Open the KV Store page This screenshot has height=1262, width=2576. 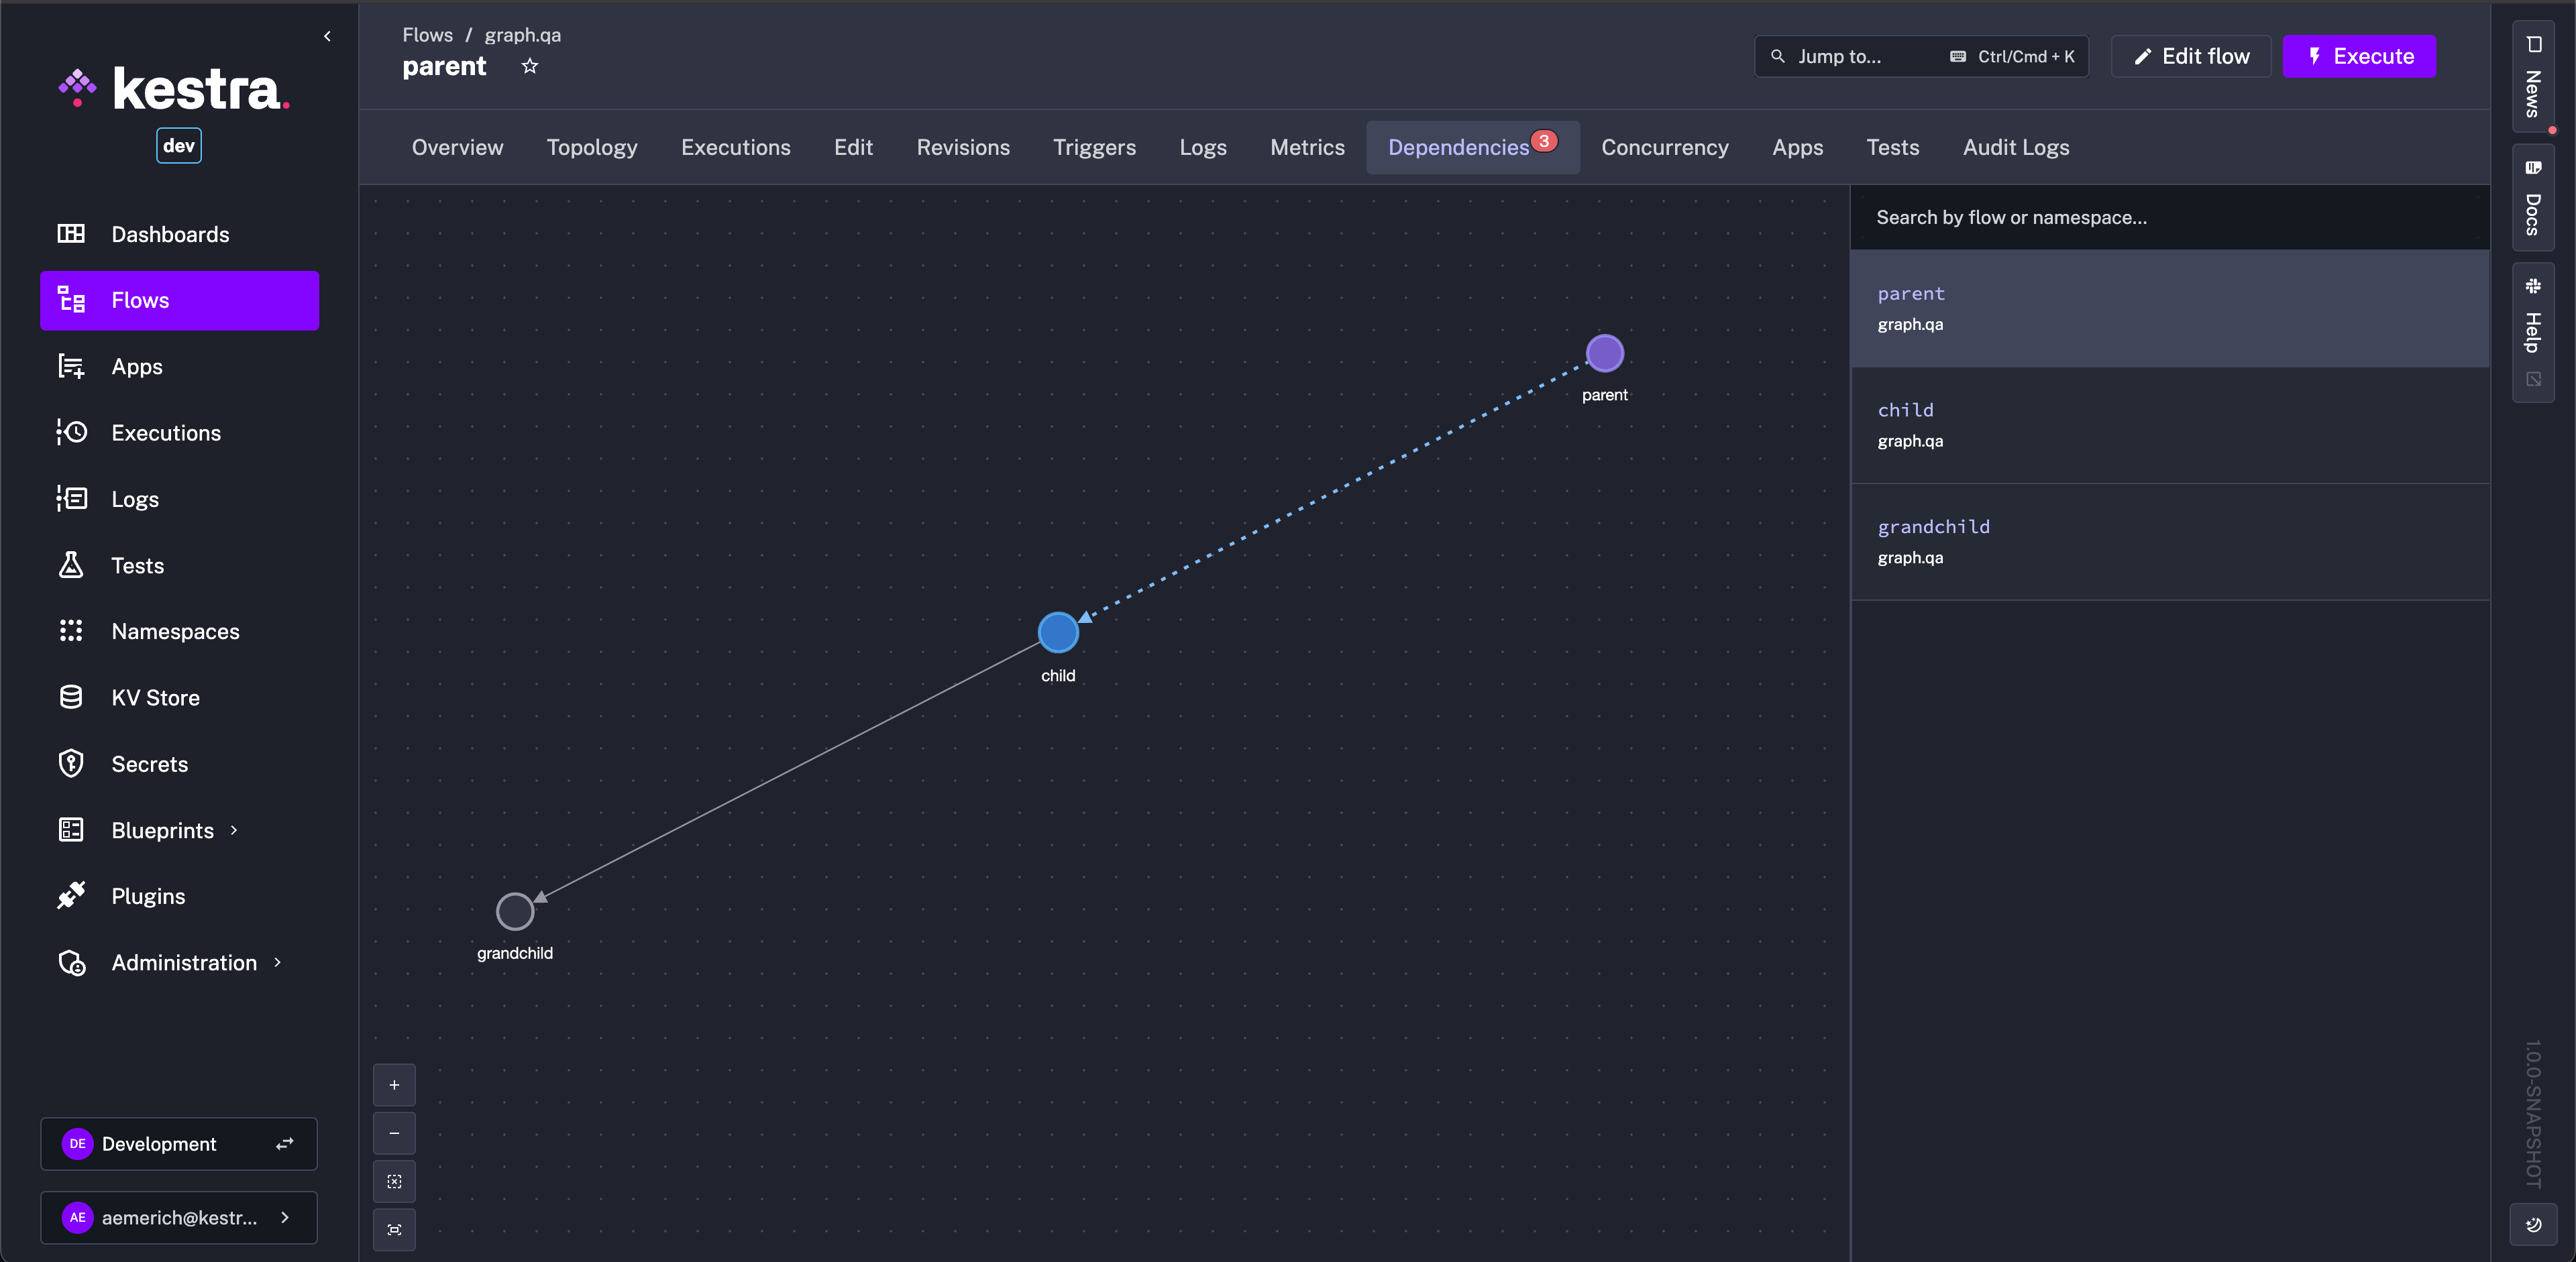155,697
